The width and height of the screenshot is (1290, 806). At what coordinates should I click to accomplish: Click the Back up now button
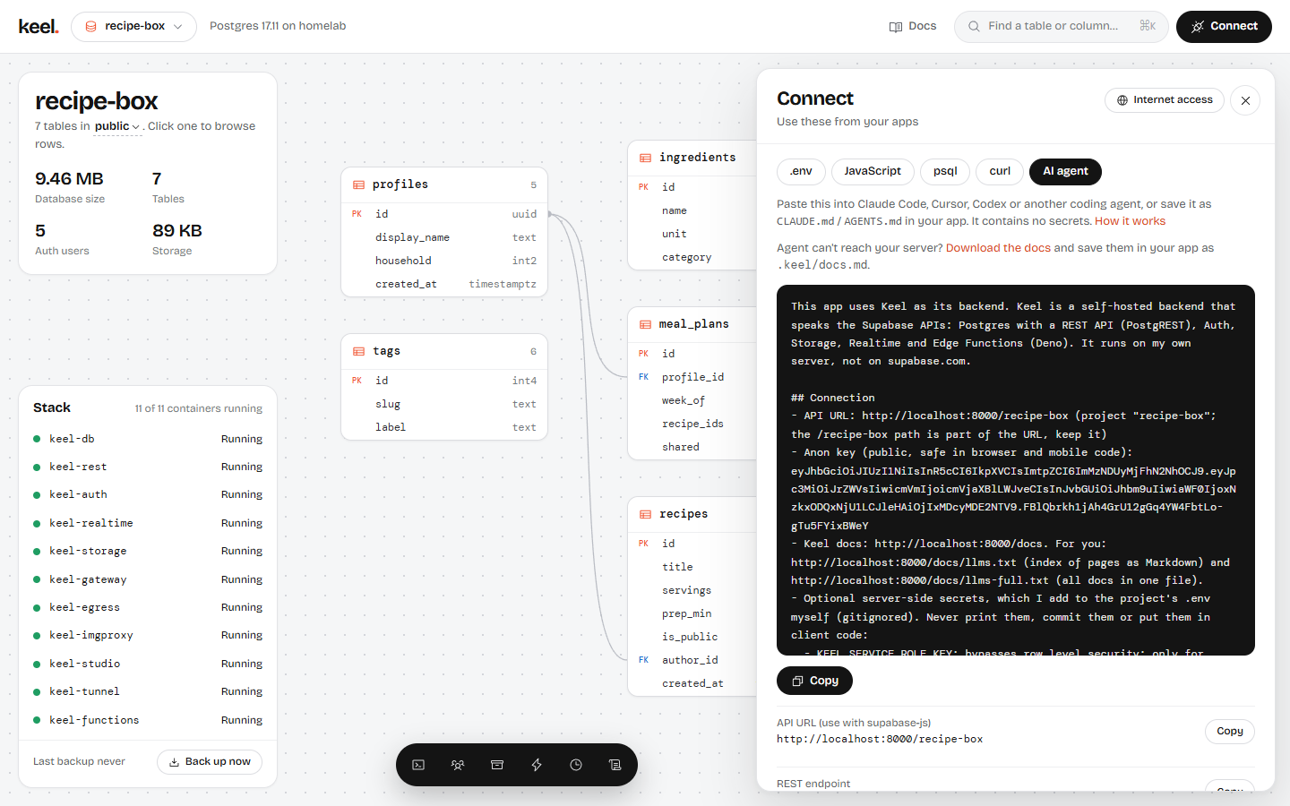[210, 762]
